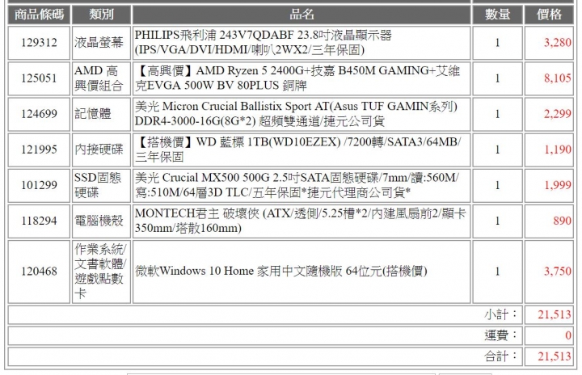The height and width of the screenshot is (375, 582).
Task: Click the price 890
Action: click(x=562, y=221)
